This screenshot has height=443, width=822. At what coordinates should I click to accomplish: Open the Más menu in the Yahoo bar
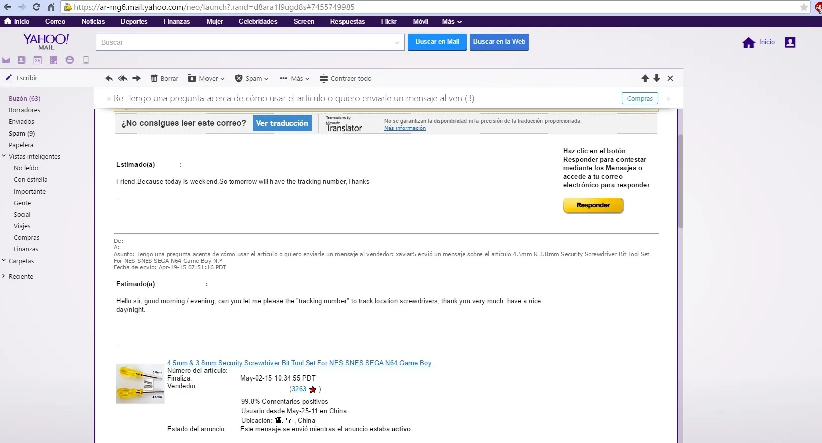coord(452,21)
